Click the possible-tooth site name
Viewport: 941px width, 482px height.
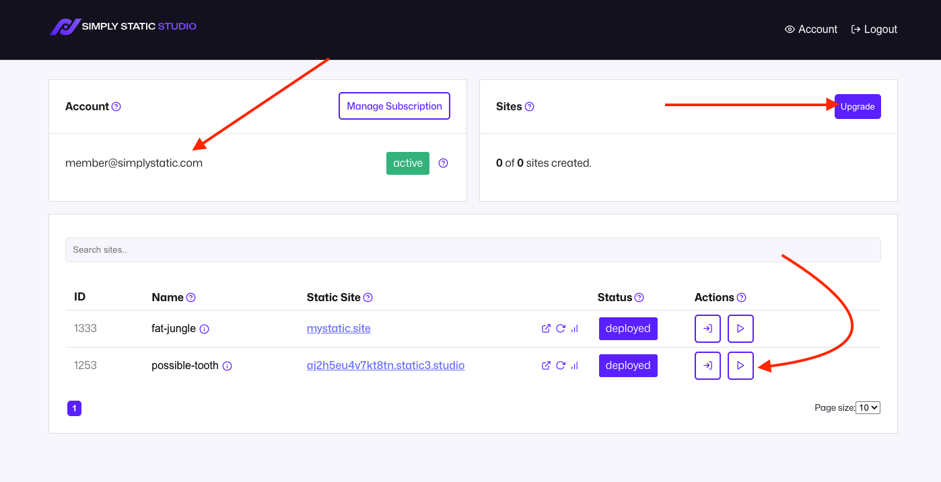coord(185,366)
